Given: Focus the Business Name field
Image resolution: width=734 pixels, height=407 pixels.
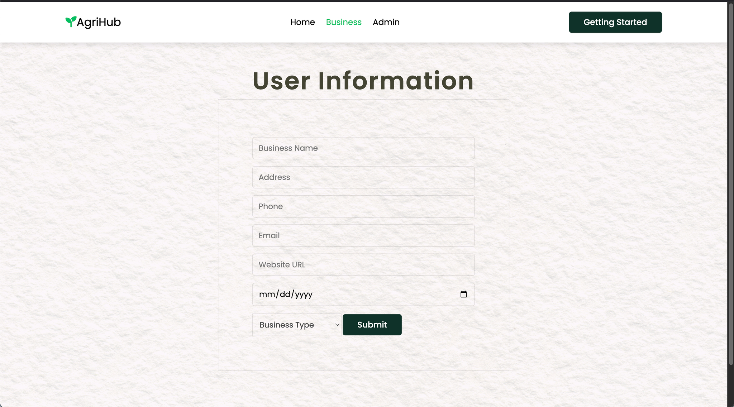Looking at the screenshot, I should click(363, 148).
